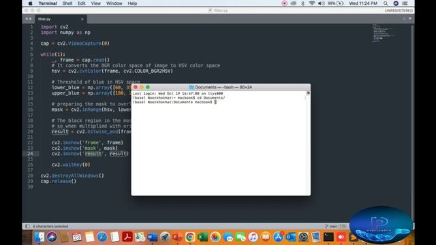Open the Shell menu
The height and width of the screenshot is (245, 436).
pyautogui.click(x=67, y=3)
